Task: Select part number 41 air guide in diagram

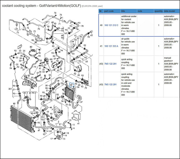Action: click(x=78, y=123)
